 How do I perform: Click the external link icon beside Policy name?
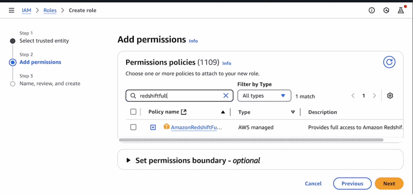184,112
